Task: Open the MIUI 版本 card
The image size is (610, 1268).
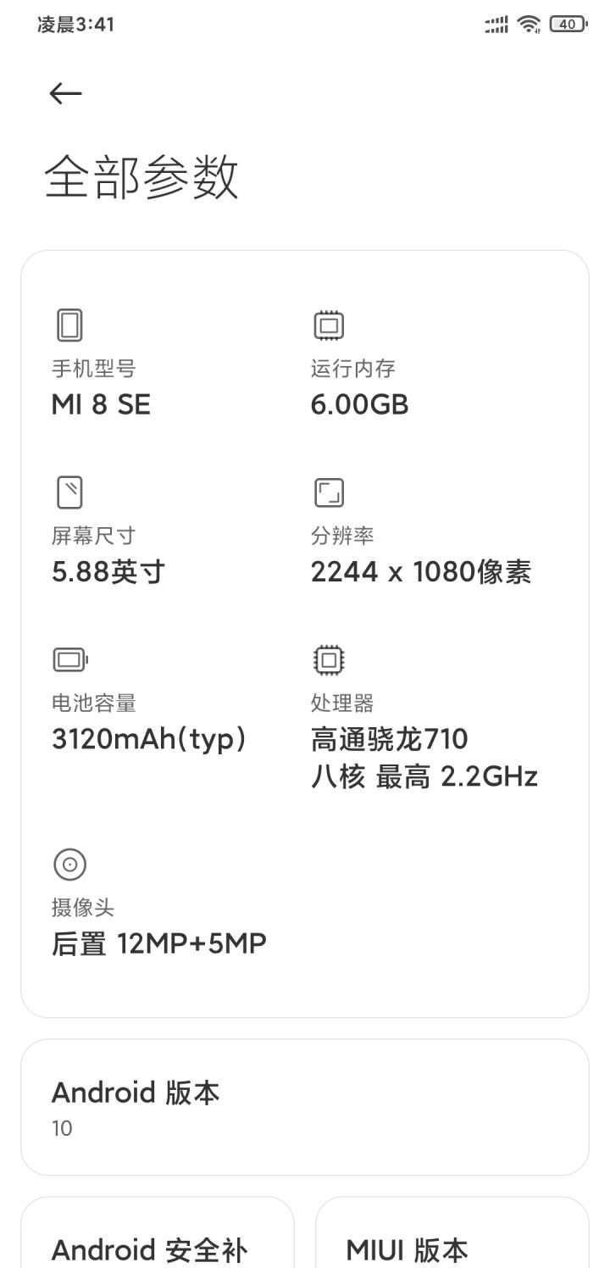Action: point(452,1232)
